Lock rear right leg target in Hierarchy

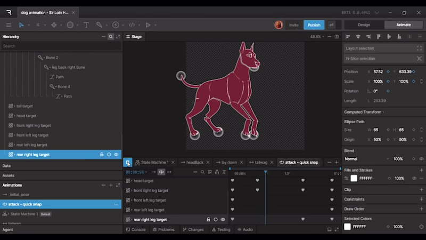tap(102, 155)
